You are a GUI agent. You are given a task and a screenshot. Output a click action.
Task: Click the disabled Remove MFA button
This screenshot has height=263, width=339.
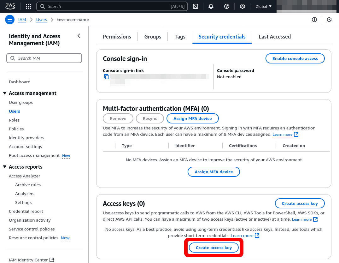pyautogui.click(x=118, y=118)
